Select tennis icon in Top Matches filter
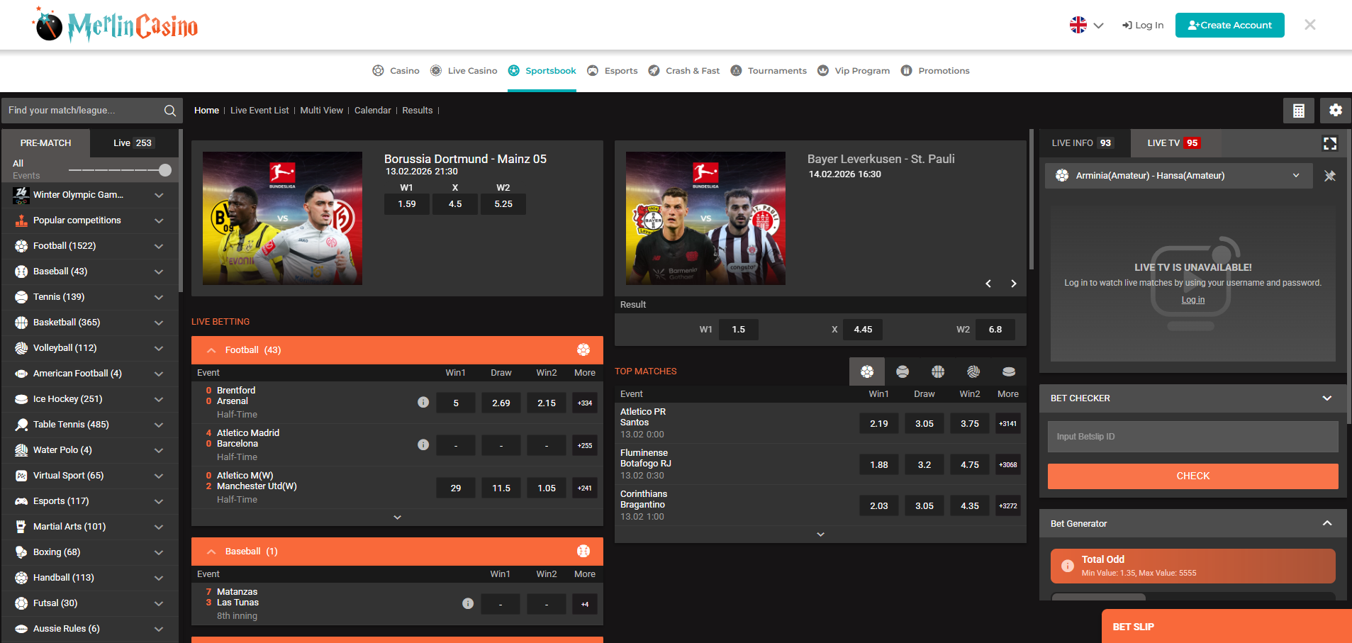This screenshot has height=643, width=1352. (903, 371)
